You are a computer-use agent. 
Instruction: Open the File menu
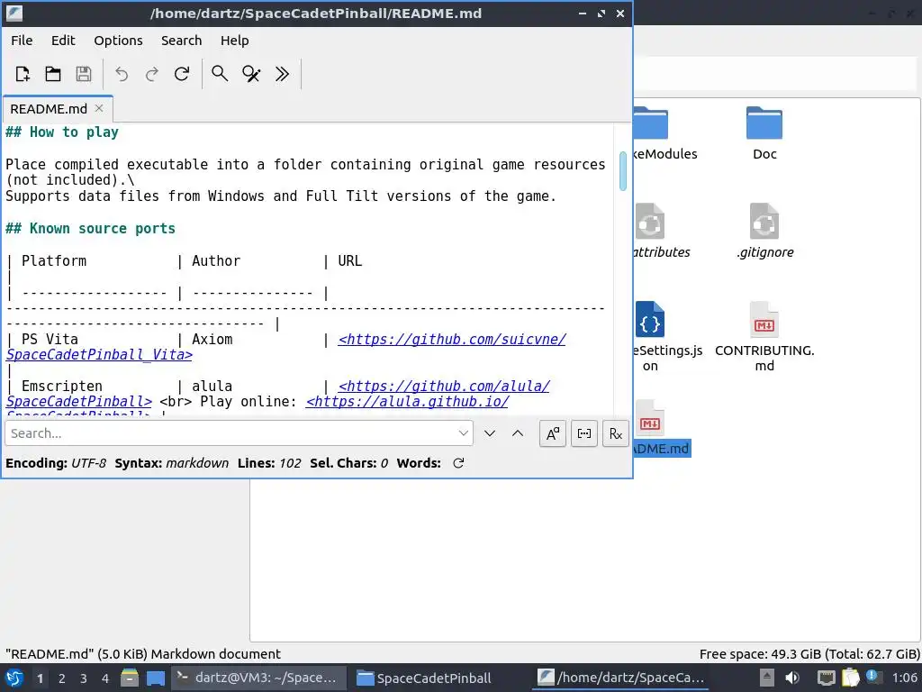click(x=22, y=41)
